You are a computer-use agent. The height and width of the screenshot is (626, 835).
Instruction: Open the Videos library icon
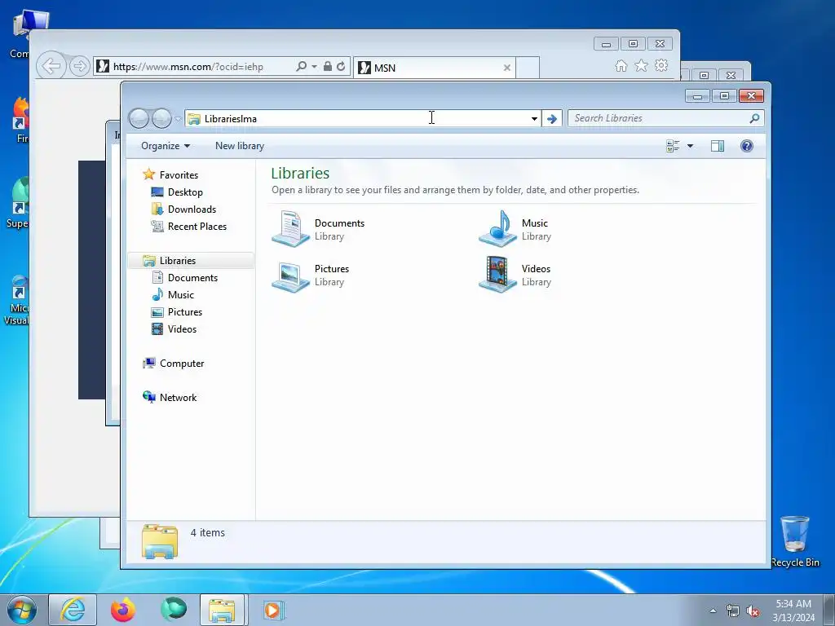[x=498, y=275]
